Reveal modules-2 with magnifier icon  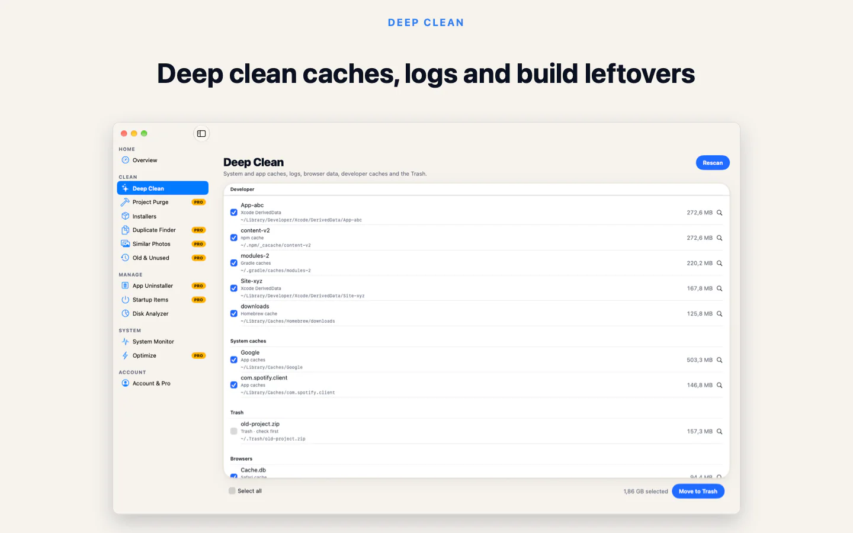pyautogui.click(x=720, y=264)
